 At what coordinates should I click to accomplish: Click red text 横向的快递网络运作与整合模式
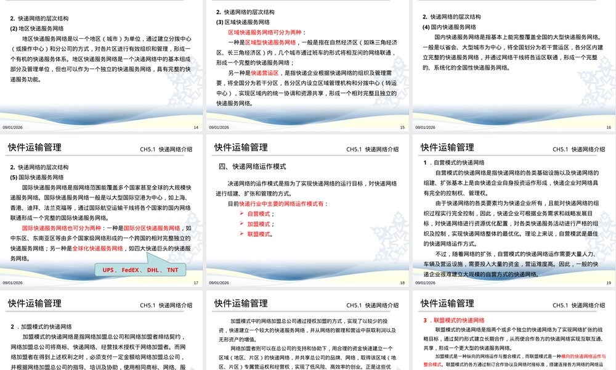coord(583,356)
